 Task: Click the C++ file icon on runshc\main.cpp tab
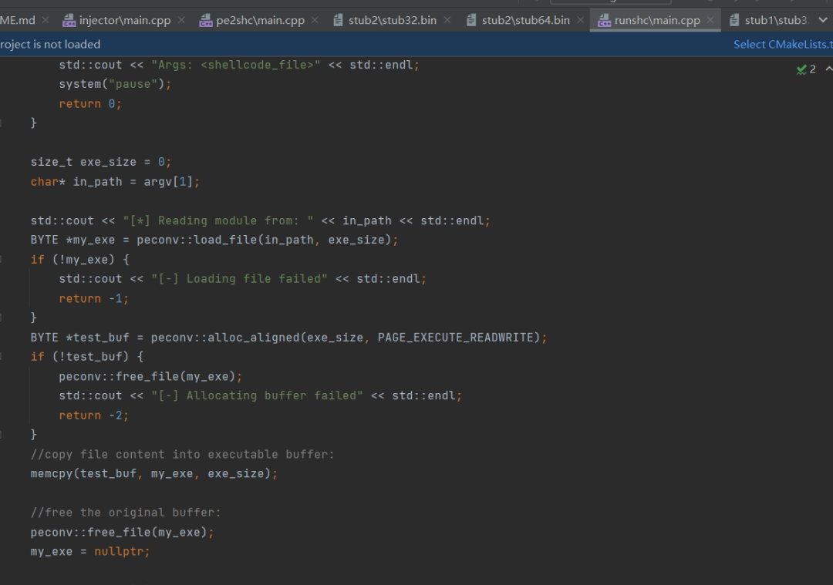(x=604, y=21)
